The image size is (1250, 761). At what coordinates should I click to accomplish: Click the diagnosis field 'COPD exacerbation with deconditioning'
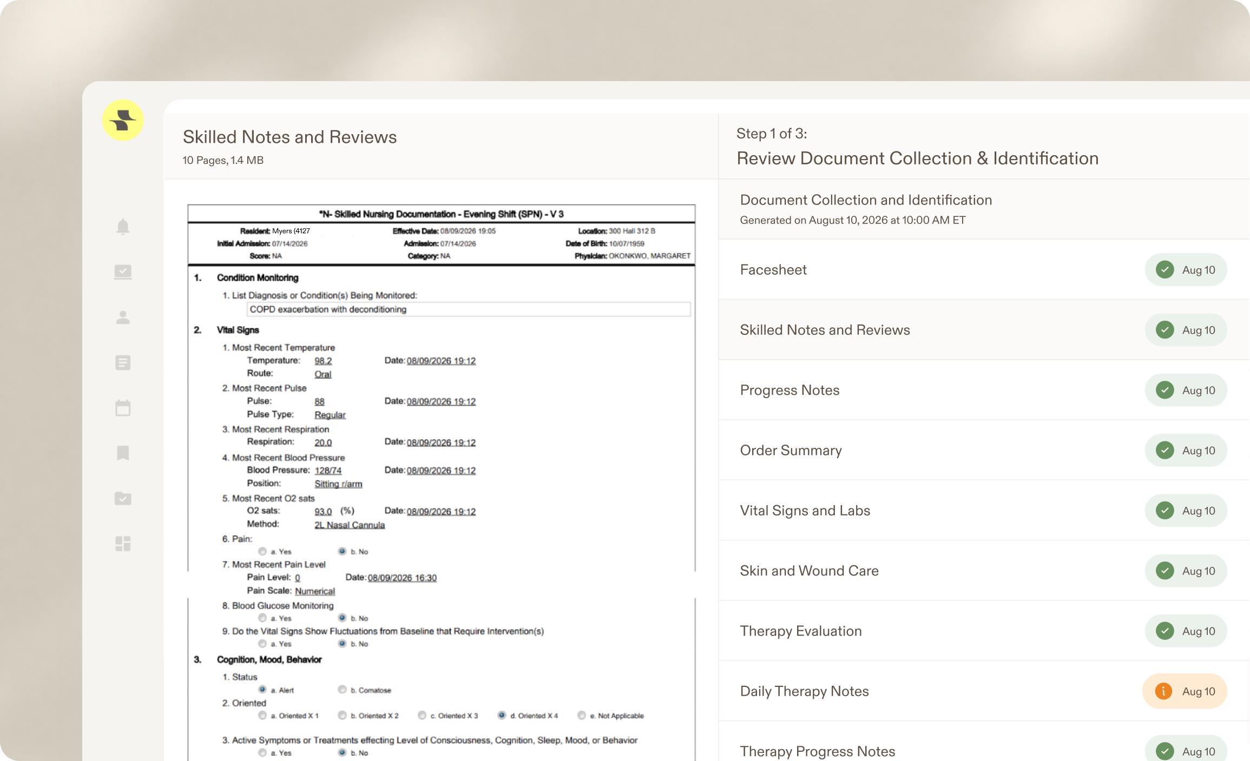pyautogui.click(x=469, y=309)
